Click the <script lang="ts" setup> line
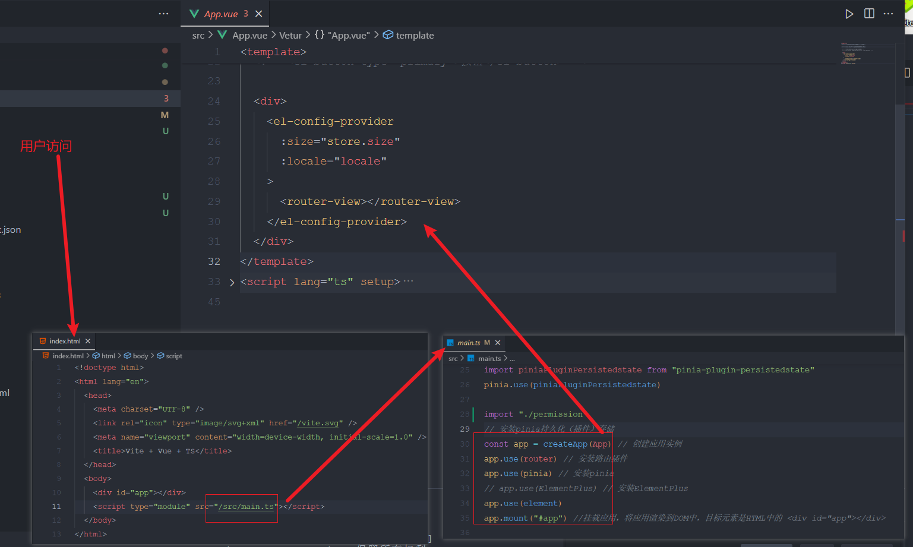The image size is (913, 547). point(320,282)
